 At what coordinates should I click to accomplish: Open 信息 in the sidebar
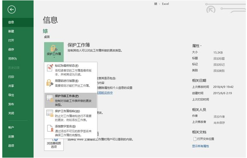coord(18,22)
